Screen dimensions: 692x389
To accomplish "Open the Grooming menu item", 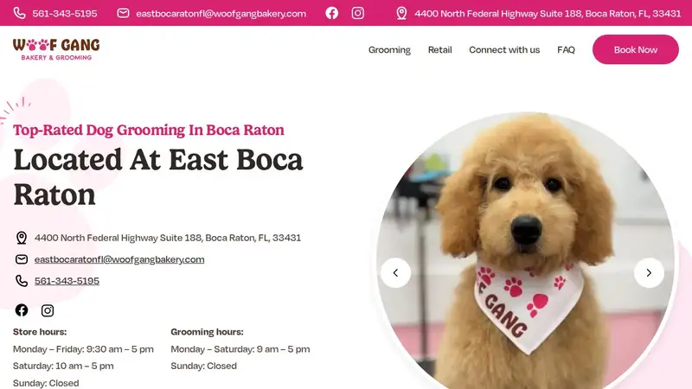I will point(389,50).
